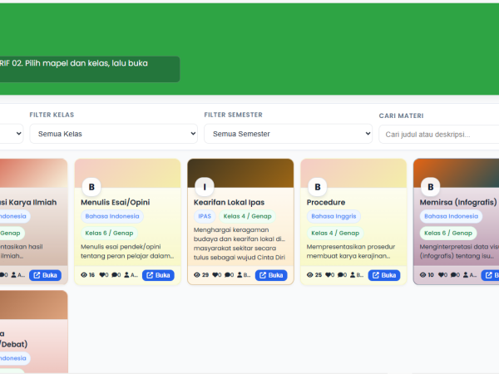The image size is (499, 374).
Task: Click heart icon on Memirsa (Infografis) card
Action: pyautogui.click(x=441, y=275)
